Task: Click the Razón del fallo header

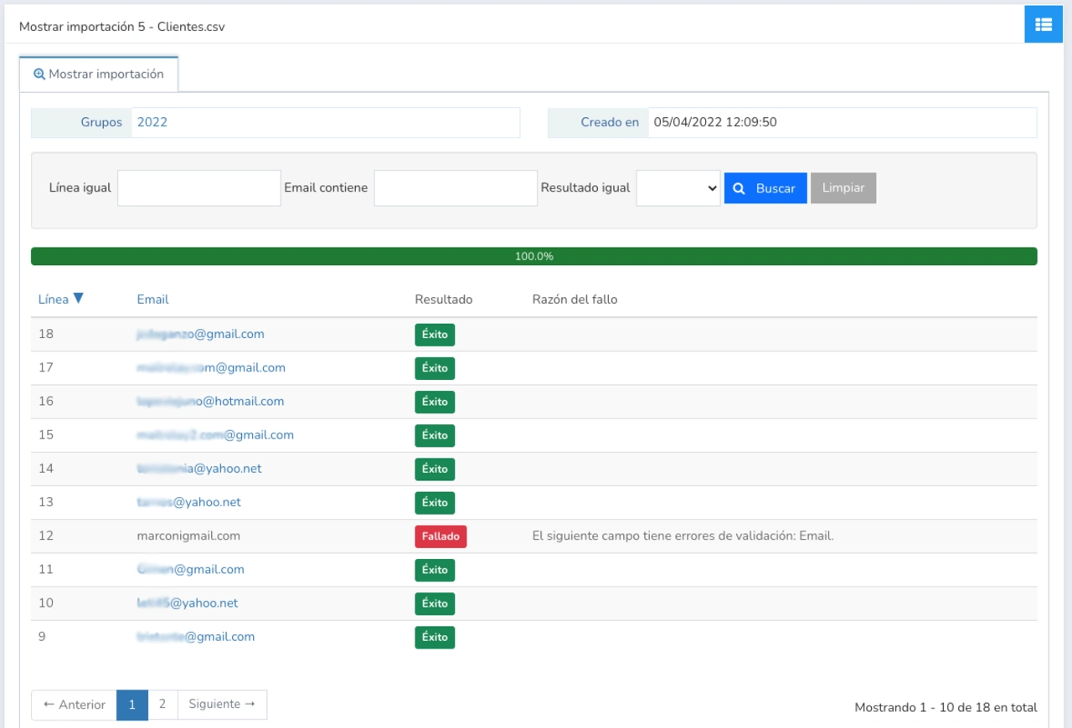Action: coord(575,299)
